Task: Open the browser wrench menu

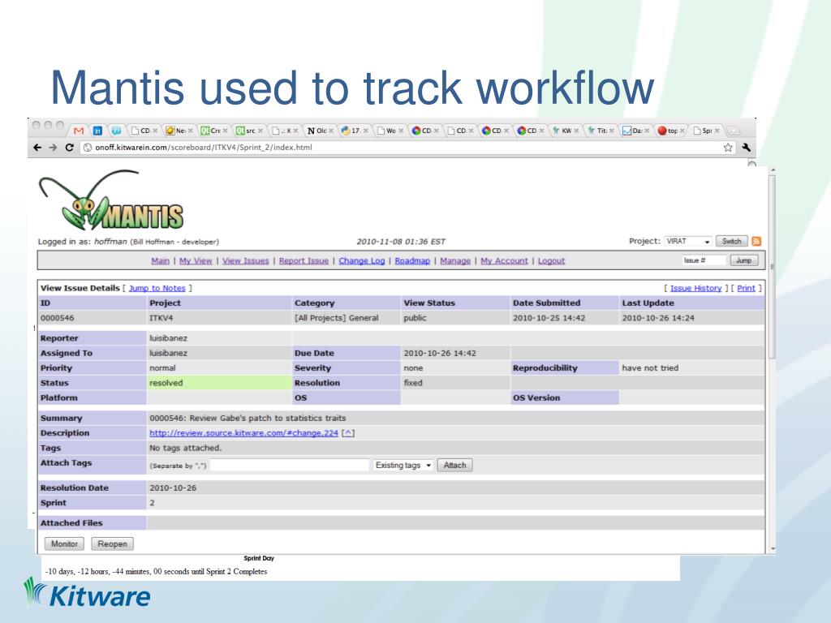Action: [x=747, y=148]
